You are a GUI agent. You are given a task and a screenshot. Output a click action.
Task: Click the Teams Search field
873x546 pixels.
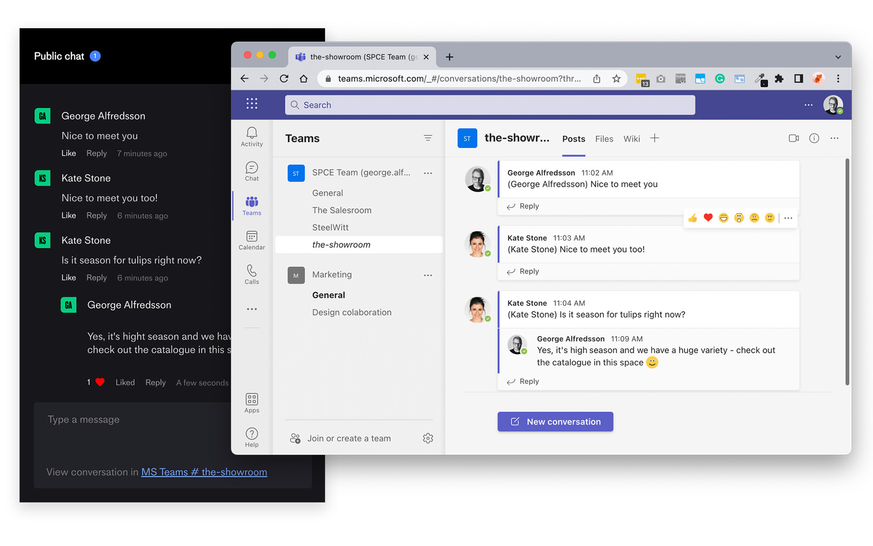pyautogui.click(x=490, y=105)
